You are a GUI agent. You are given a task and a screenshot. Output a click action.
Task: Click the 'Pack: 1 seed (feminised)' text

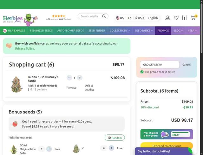pyautogui.click(x=42, y=86)
